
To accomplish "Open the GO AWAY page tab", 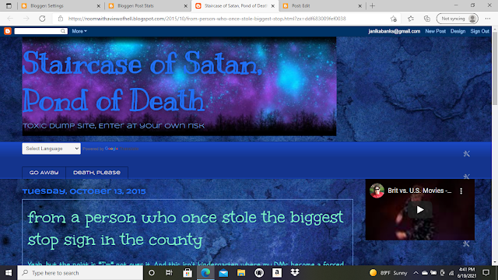I will [44, 173].
